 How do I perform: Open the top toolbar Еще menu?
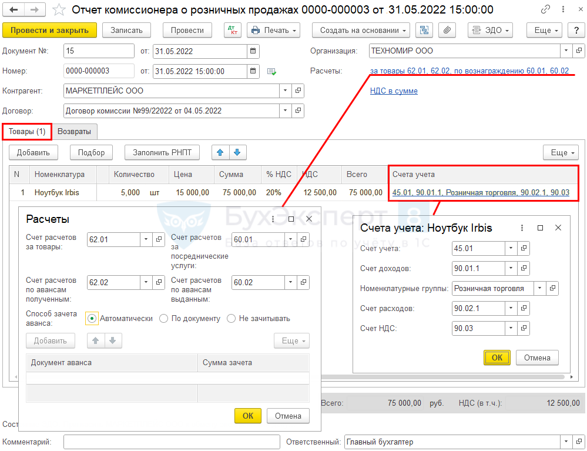pyautogui.click(x=544, y=31)
